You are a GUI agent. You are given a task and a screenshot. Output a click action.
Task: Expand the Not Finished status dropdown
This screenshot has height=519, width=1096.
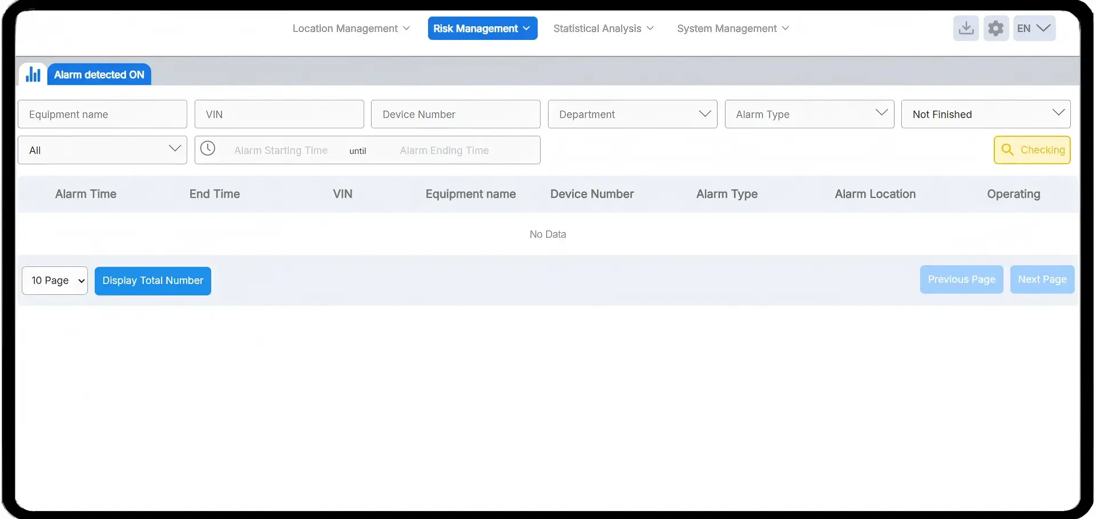[985, 114]
